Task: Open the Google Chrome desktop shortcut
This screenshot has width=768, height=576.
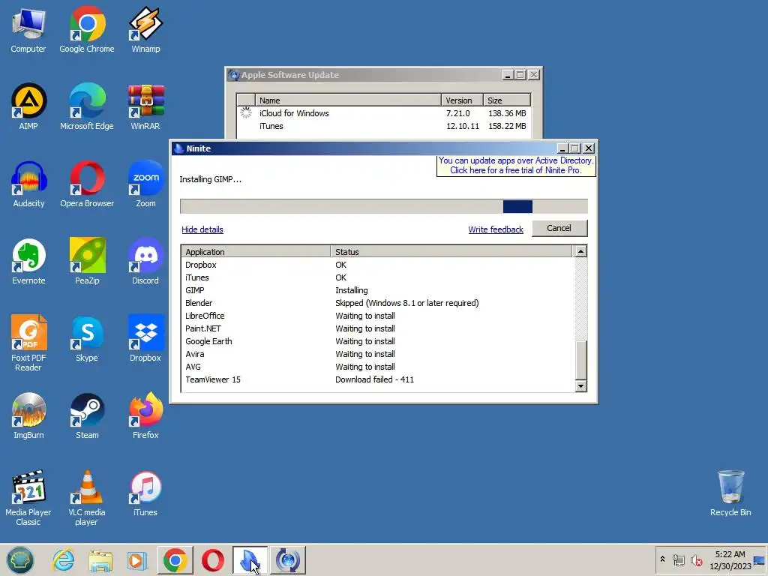Action: (x=87, y=29)
